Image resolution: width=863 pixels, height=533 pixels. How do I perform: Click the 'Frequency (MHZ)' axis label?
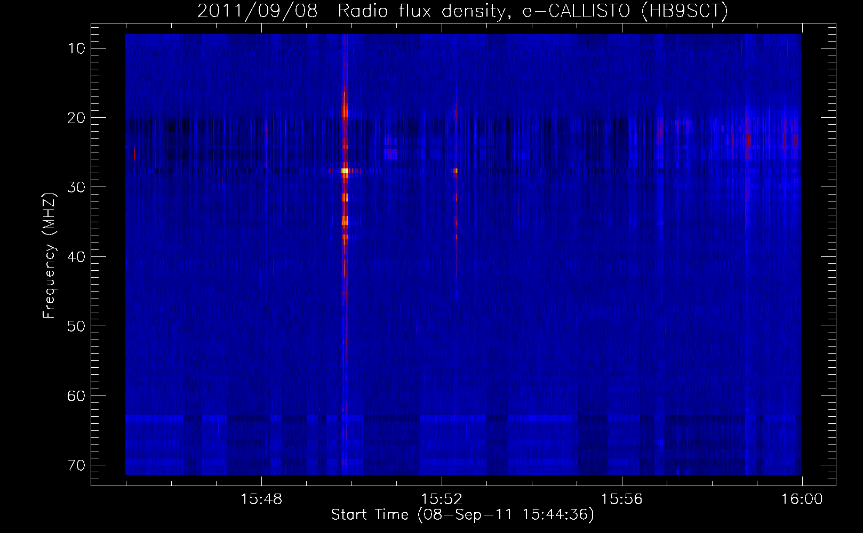[49, 256]
